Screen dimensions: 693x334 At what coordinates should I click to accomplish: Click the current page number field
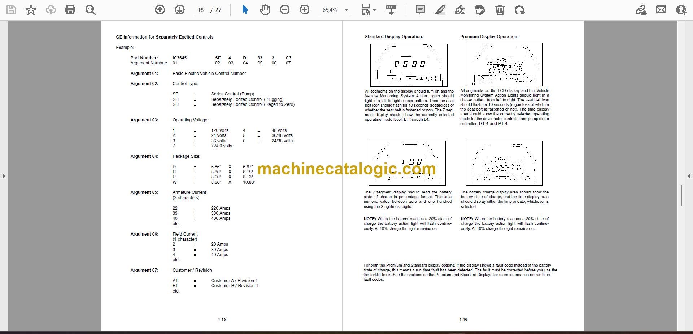tap(201, 10)
